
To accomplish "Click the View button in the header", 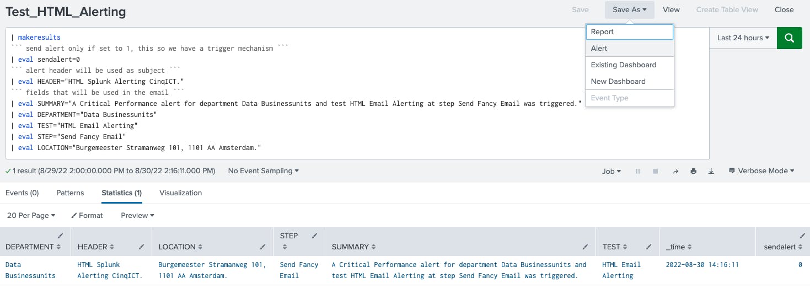I will pos(671,9).
